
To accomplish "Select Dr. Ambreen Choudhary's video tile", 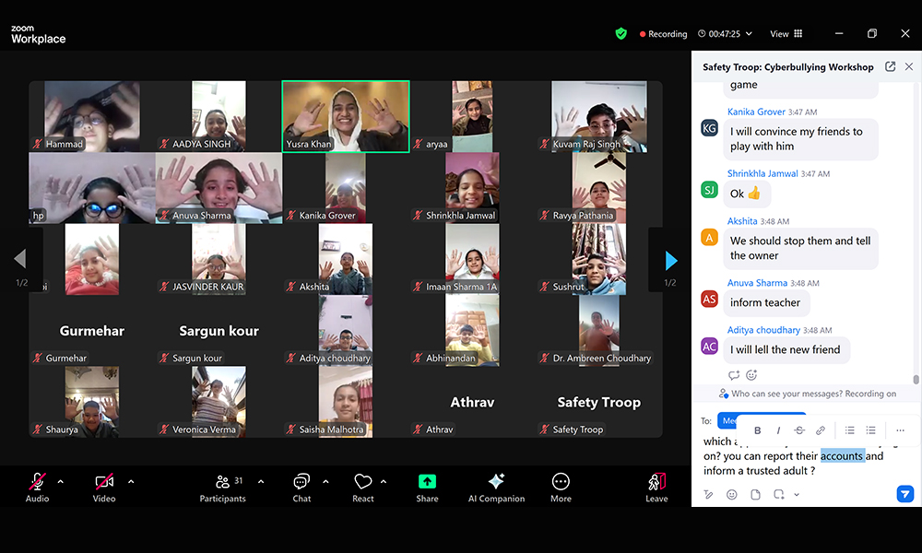I will tap(598, 330).
